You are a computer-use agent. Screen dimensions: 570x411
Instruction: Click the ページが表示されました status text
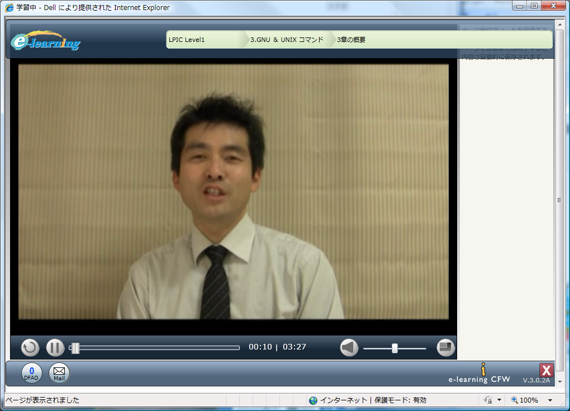(42, 400)
